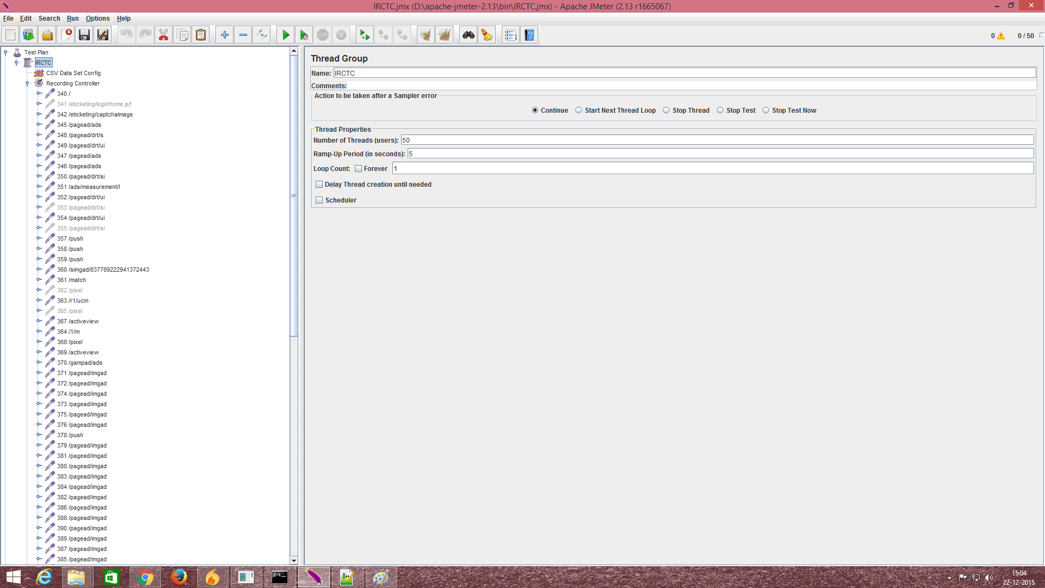This screenshot has height=588, width=1045.
Task: Open the Options menu
Action: pyautogui.click(x=97, y=18)
